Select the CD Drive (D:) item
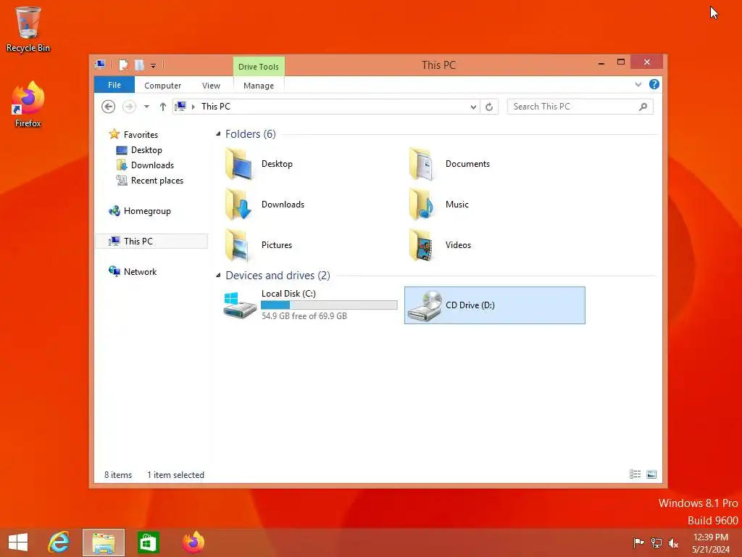Screen dimensions: 742x557 click(494, 305)
